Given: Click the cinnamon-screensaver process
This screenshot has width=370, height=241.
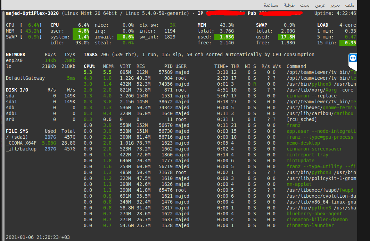Looking at the screenshot, I should pos(314,149).
